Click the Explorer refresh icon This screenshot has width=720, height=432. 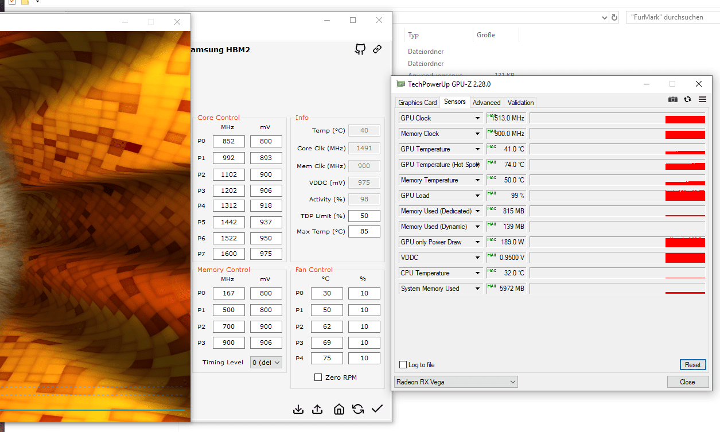pyautogui.click(x=614, y=17)
